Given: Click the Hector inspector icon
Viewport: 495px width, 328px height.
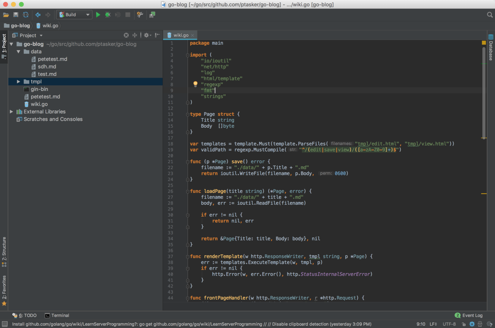Looking at the screenshot, I should pyautogui.click(x=480, y=324).
